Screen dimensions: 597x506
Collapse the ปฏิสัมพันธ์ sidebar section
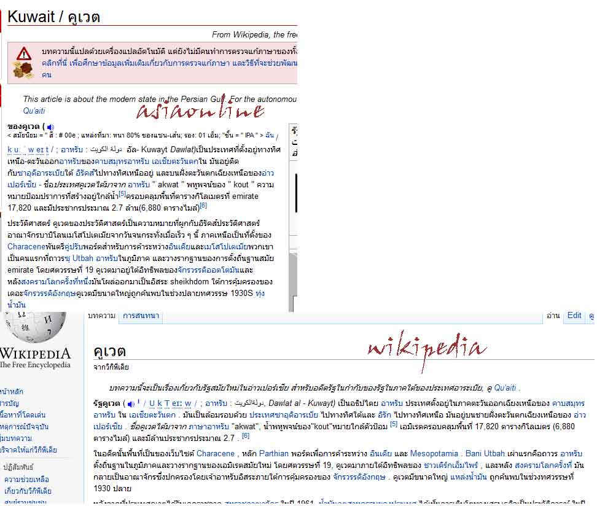click(x=18, y=467)
